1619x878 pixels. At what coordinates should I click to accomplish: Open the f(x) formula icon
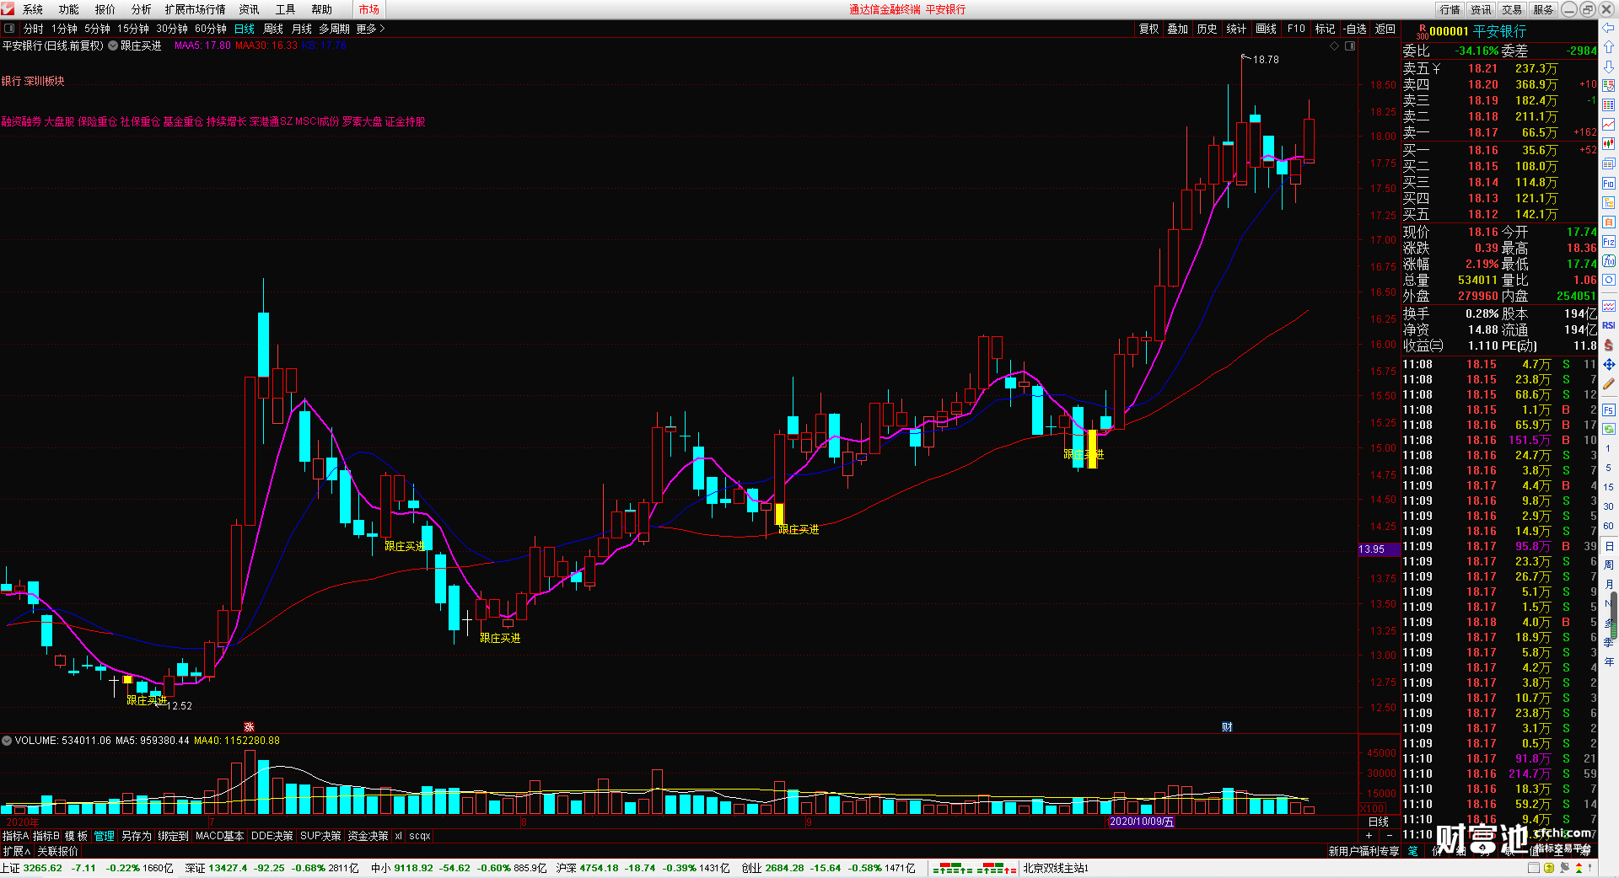tap(1609, 261)
